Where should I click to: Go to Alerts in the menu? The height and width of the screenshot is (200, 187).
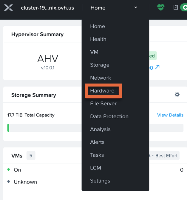coord(97,142)
